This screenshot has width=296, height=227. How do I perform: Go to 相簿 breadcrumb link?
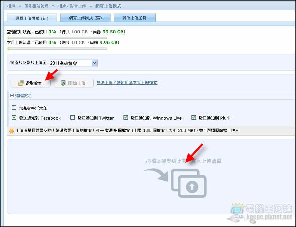[11, 6]
